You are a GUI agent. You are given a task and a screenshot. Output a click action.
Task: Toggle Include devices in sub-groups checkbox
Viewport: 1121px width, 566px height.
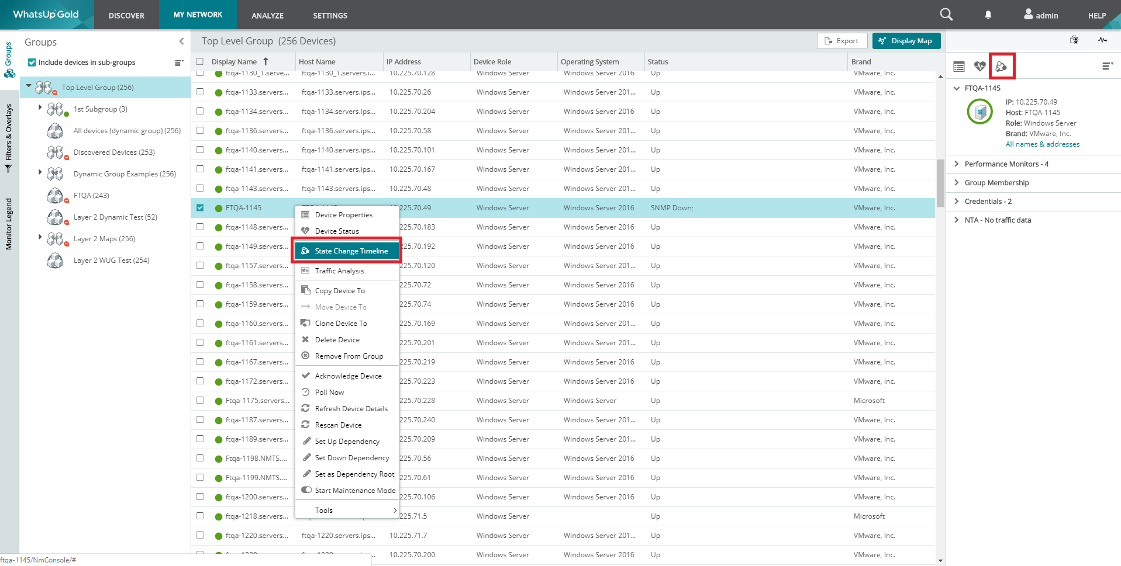click(x=32, y=62)
